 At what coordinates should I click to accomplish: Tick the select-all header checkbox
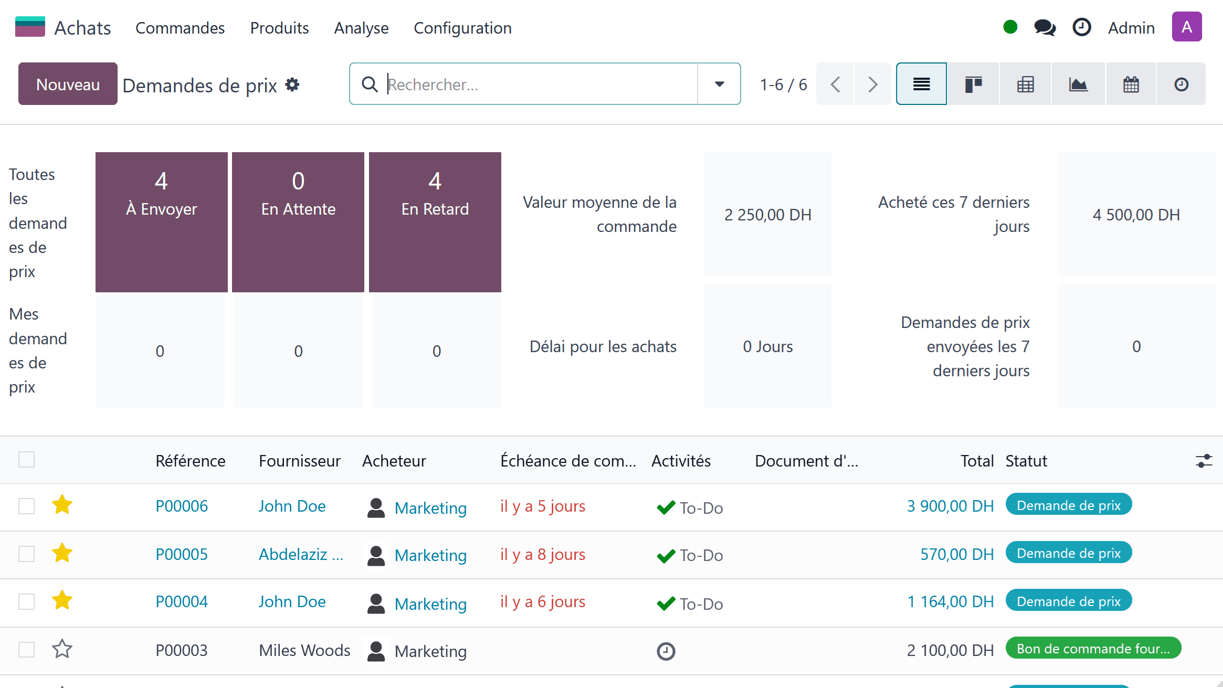click(x=26, y=460)
